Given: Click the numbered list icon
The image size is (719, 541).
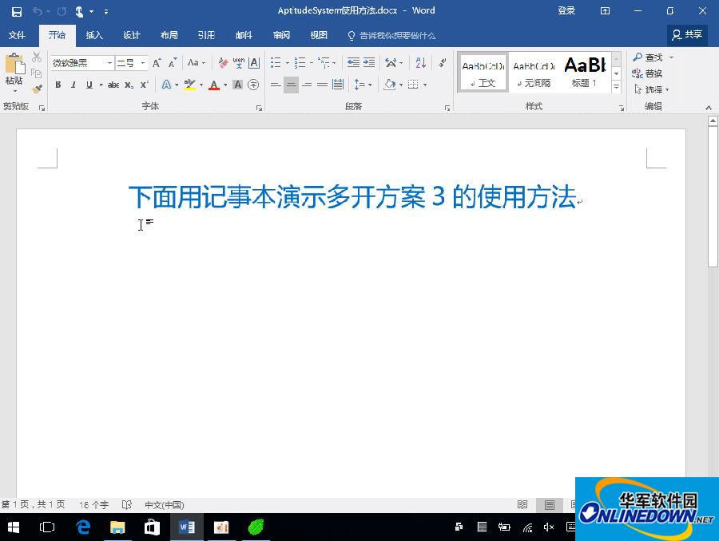Looking at the screenshot, I should [x=300, y=63].
